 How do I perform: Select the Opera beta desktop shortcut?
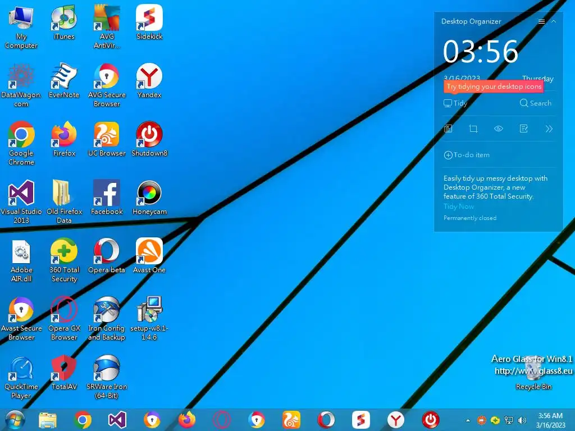[x=106, y=256]
